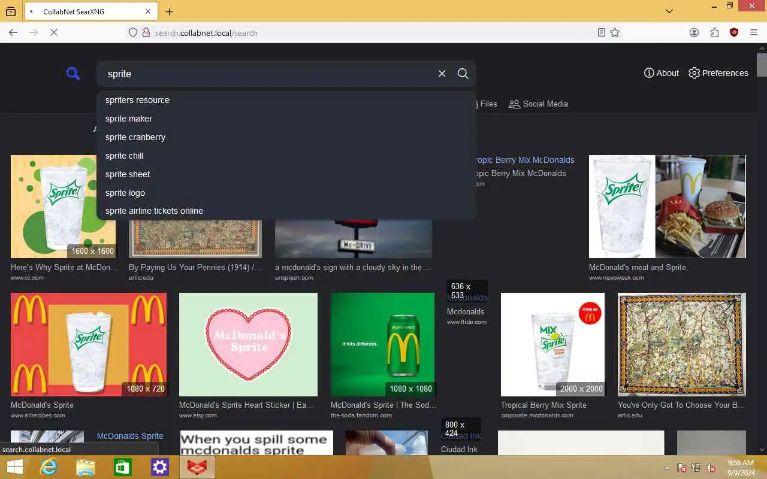Open uBlock Origin extension icon
This screenshot has height=479, width=767.
[x=734, y=33]
